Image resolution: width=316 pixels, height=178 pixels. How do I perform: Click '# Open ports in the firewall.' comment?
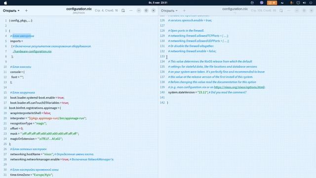coord(186,31)
